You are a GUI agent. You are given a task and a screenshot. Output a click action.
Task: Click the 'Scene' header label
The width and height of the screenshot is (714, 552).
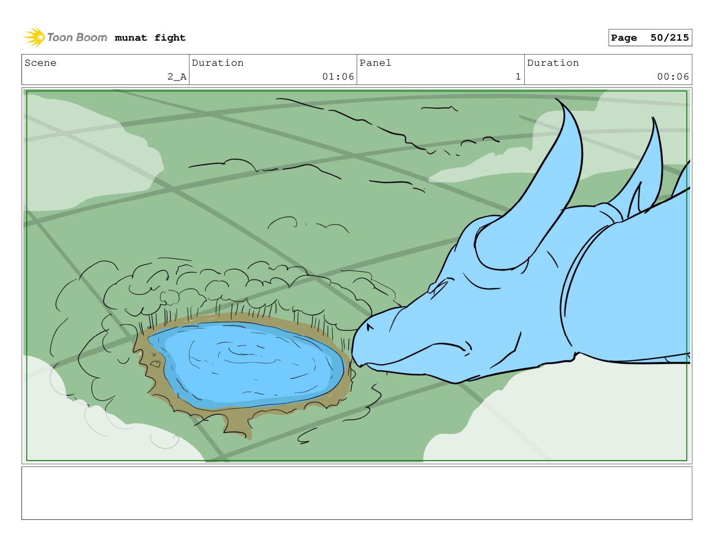click(x=40, y=63)
